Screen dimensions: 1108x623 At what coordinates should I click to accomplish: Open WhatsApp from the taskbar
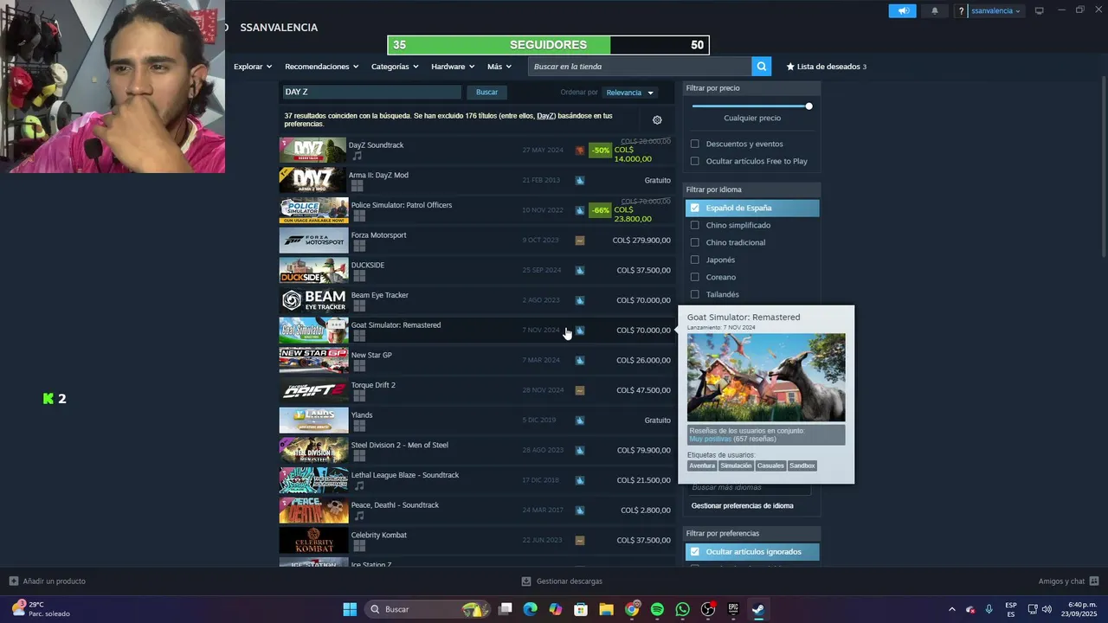point(682,609)
